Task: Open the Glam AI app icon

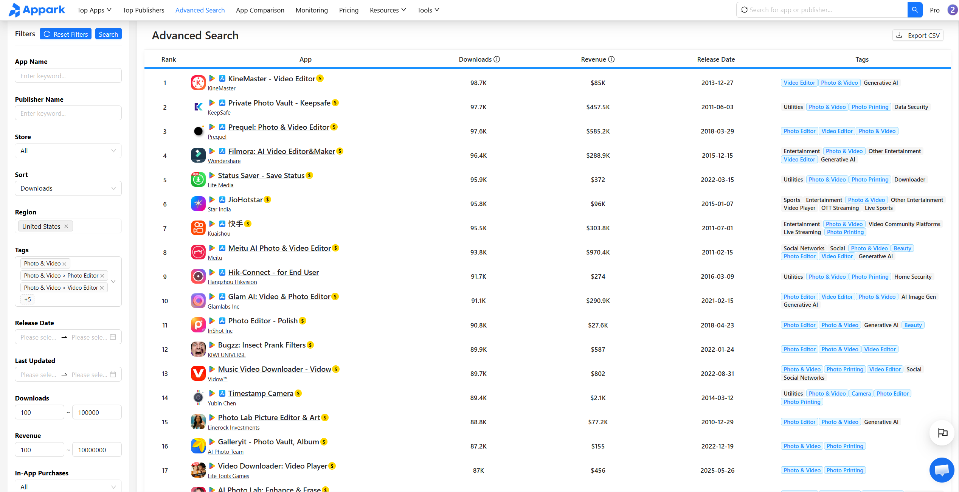Action: point(198,301)
